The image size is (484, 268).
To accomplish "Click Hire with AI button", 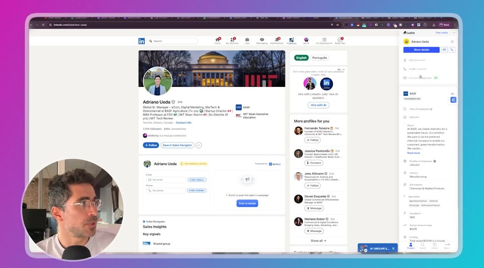I will tap(318, 105).
